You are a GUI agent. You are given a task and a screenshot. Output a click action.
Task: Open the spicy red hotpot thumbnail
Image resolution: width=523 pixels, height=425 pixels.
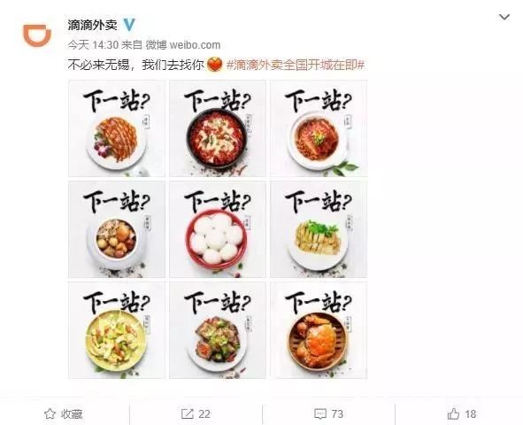[x=218, y=128]
